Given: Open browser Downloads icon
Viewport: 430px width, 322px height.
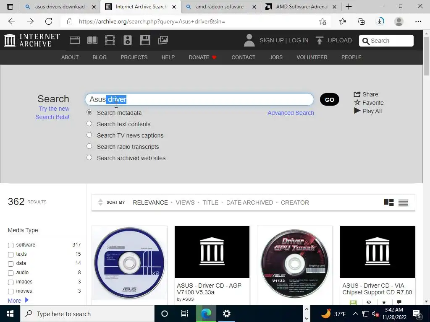Looking at the screenshot, I should (x=380, y=21).
